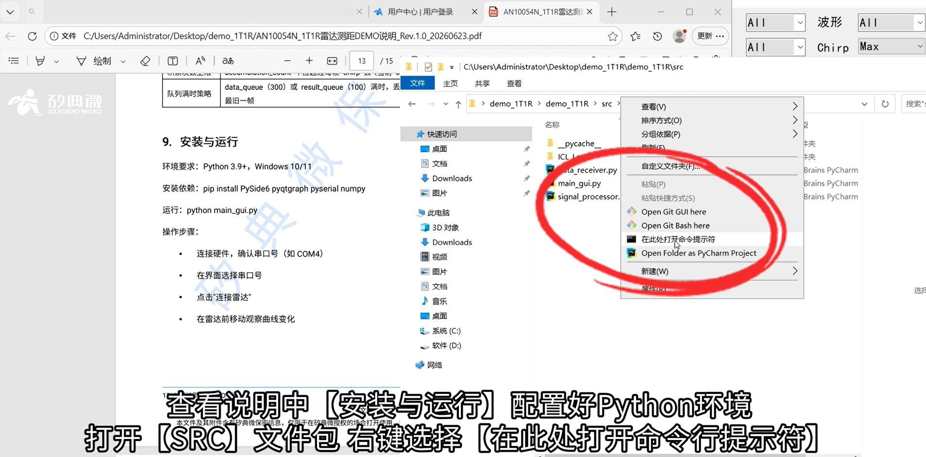Open the 主页 ribbon tab in Explorer
The width and height of the screenshot is (926, 457).
tap(450, 83)
